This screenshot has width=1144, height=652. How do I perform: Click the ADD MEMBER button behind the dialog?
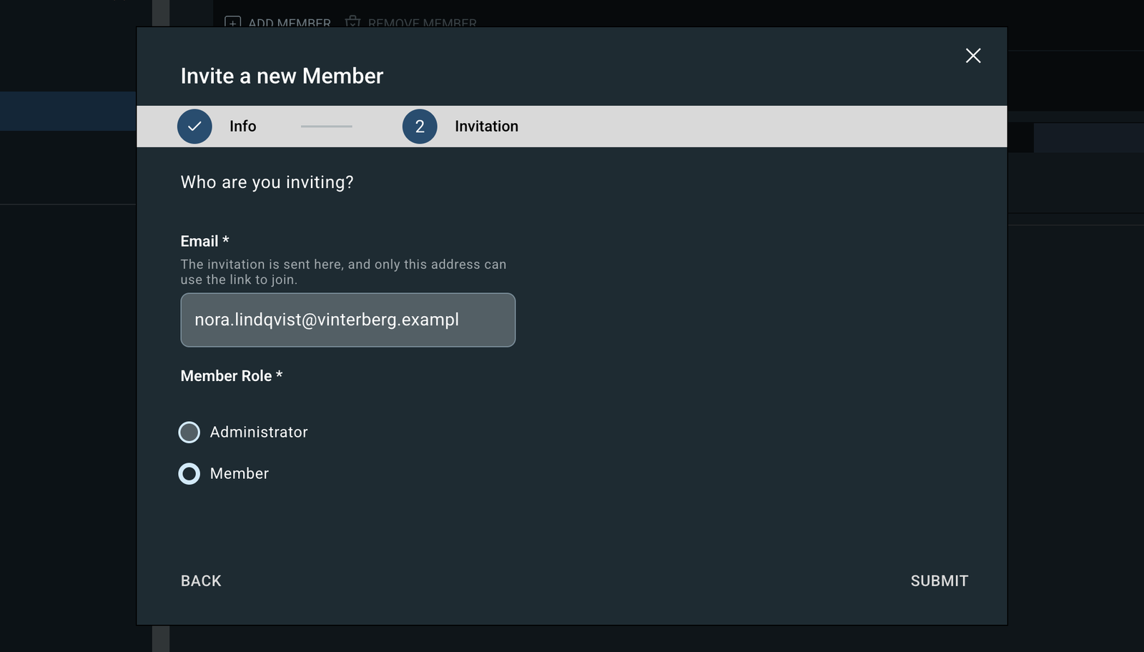tap(278, 22)
